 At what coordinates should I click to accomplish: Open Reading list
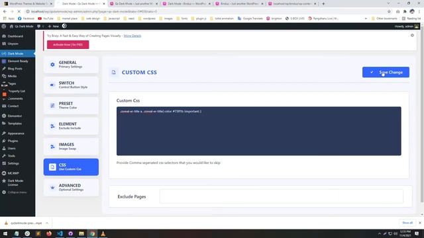tap(411, 19)
